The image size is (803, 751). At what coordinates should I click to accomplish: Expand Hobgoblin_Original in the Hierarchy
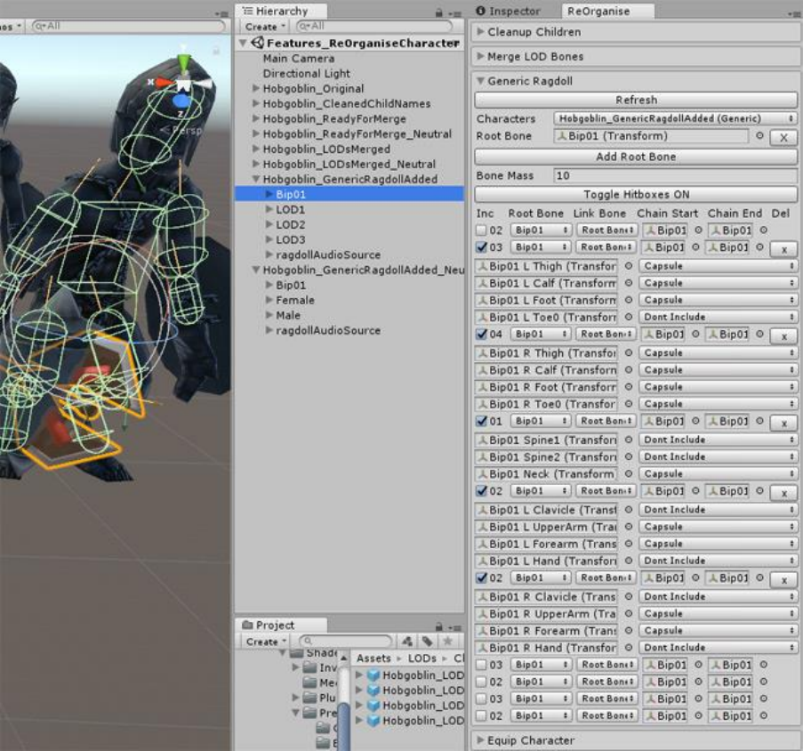click(256, 89)
